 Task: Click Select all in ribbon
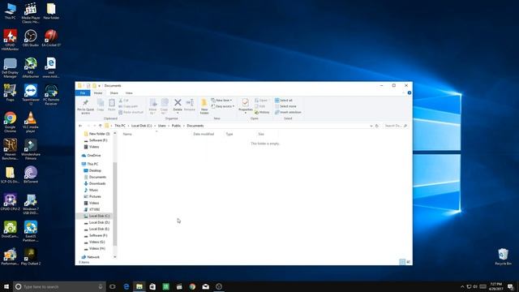pyautogui.click(x=284, y=101)
